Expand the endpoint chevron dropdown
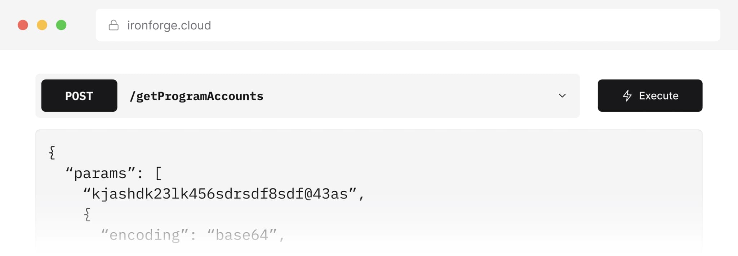Viewport: 738px width, 256px height. (562, 96)
